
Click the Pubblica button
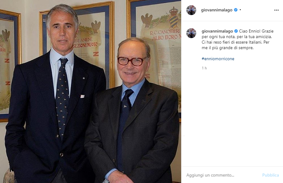click(x=270, y=175)
